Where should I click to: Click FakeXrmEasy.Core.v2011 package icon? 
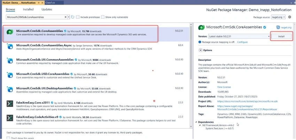click(x=10, y=104)
